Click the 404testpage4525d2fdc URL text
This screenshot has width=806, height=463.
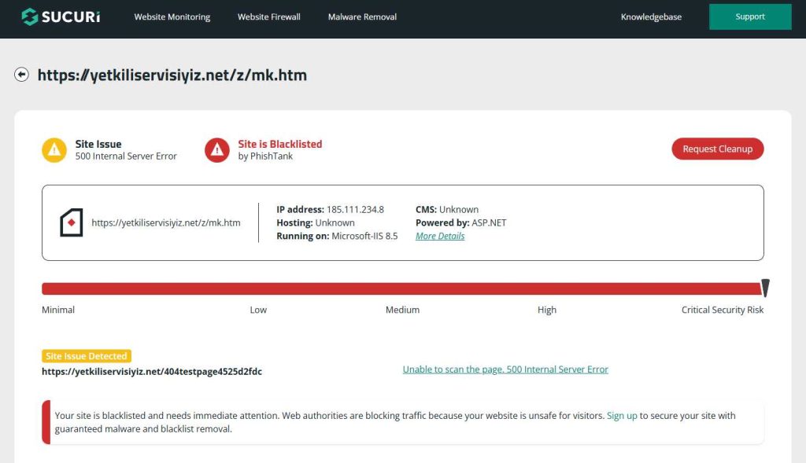(x=152, y=372)
